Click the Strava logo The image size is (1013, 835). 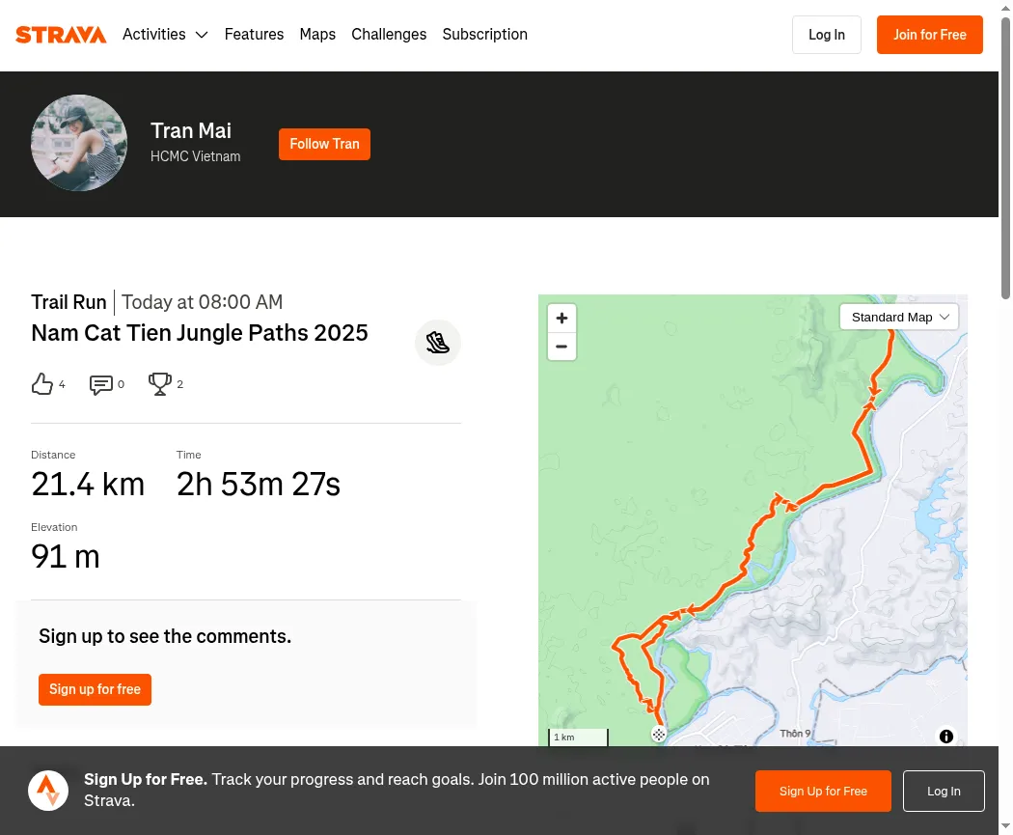click(x=61, y=34)
